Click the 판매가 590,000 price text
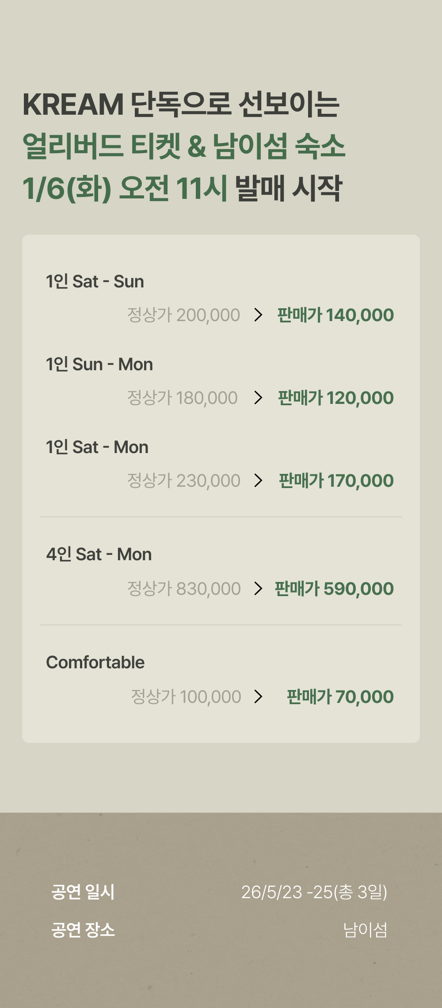 pos(334,589)
